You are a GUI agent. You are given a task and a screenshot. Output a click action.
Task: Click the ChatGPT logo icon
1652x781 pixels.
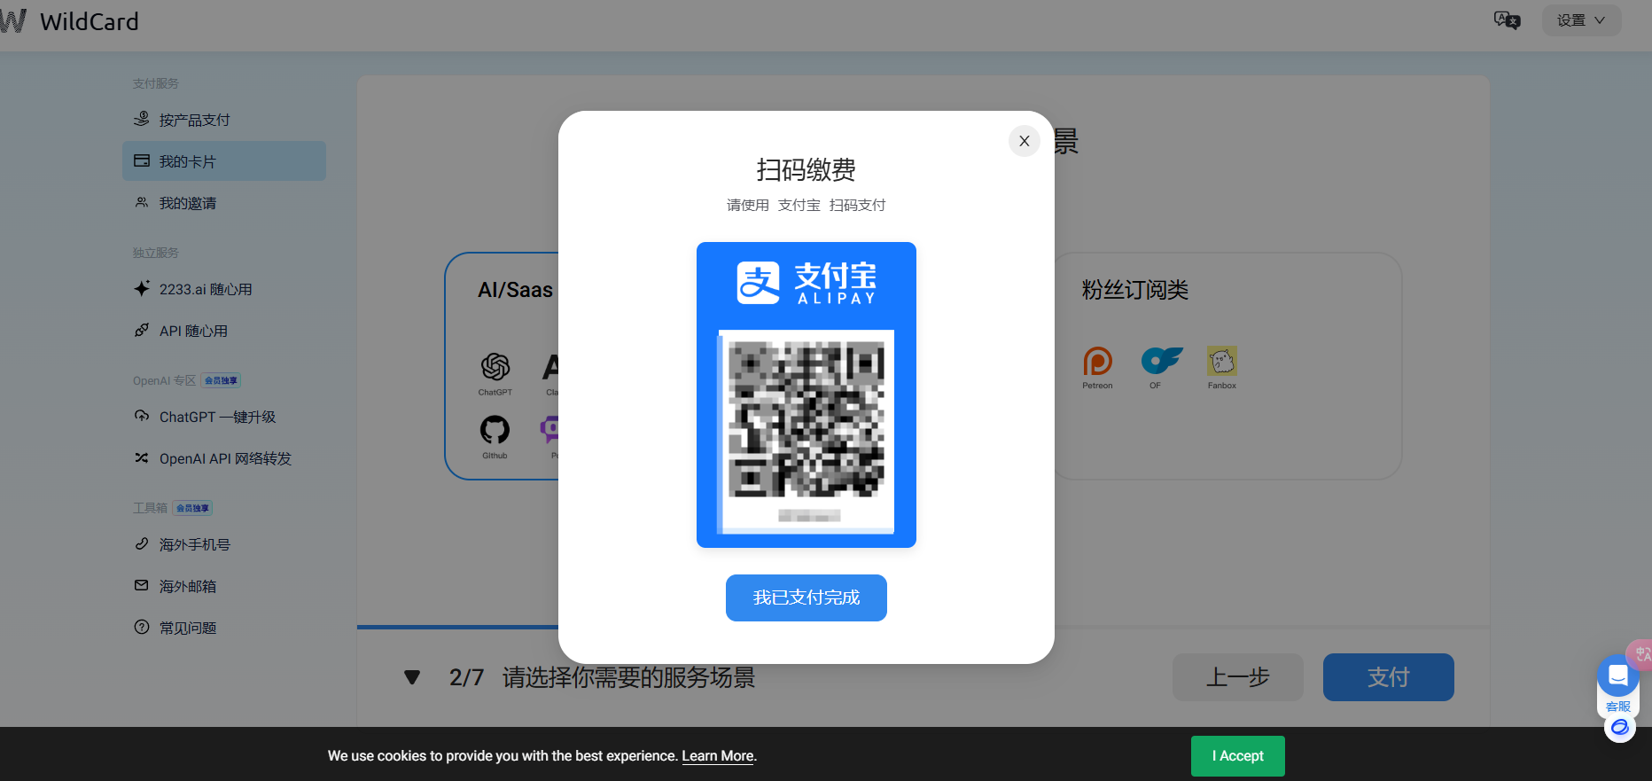click(495, 367)
